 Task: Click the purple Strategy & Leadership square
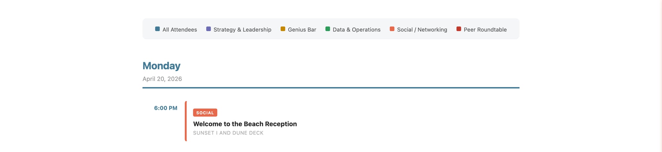tap(209, 29)
